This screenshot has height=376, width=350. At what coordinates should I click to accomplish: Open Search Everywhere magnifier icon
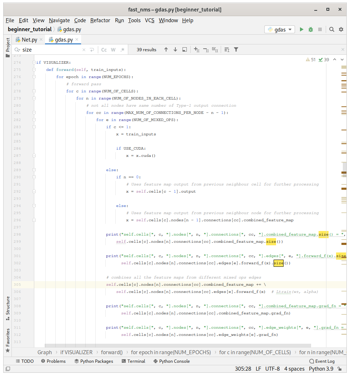click(332, 30)
